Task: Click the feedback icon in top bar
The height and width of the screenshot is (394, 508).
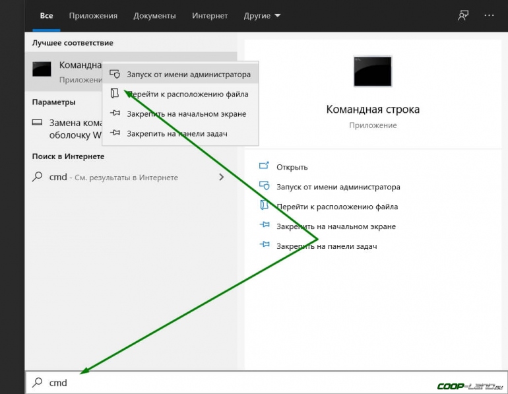Action: tap(463, 15)
